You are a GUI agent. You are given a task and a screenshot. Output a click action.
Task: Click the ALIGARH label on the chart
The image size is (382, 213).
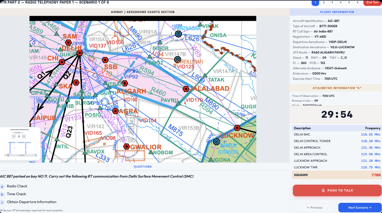[131, 91]
